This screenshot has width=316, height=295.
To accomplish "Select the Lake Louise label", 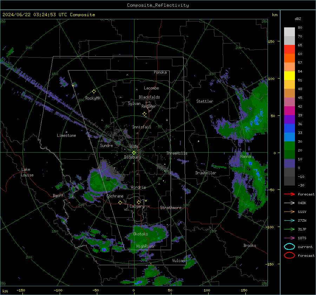I will (x=27, y=172).
